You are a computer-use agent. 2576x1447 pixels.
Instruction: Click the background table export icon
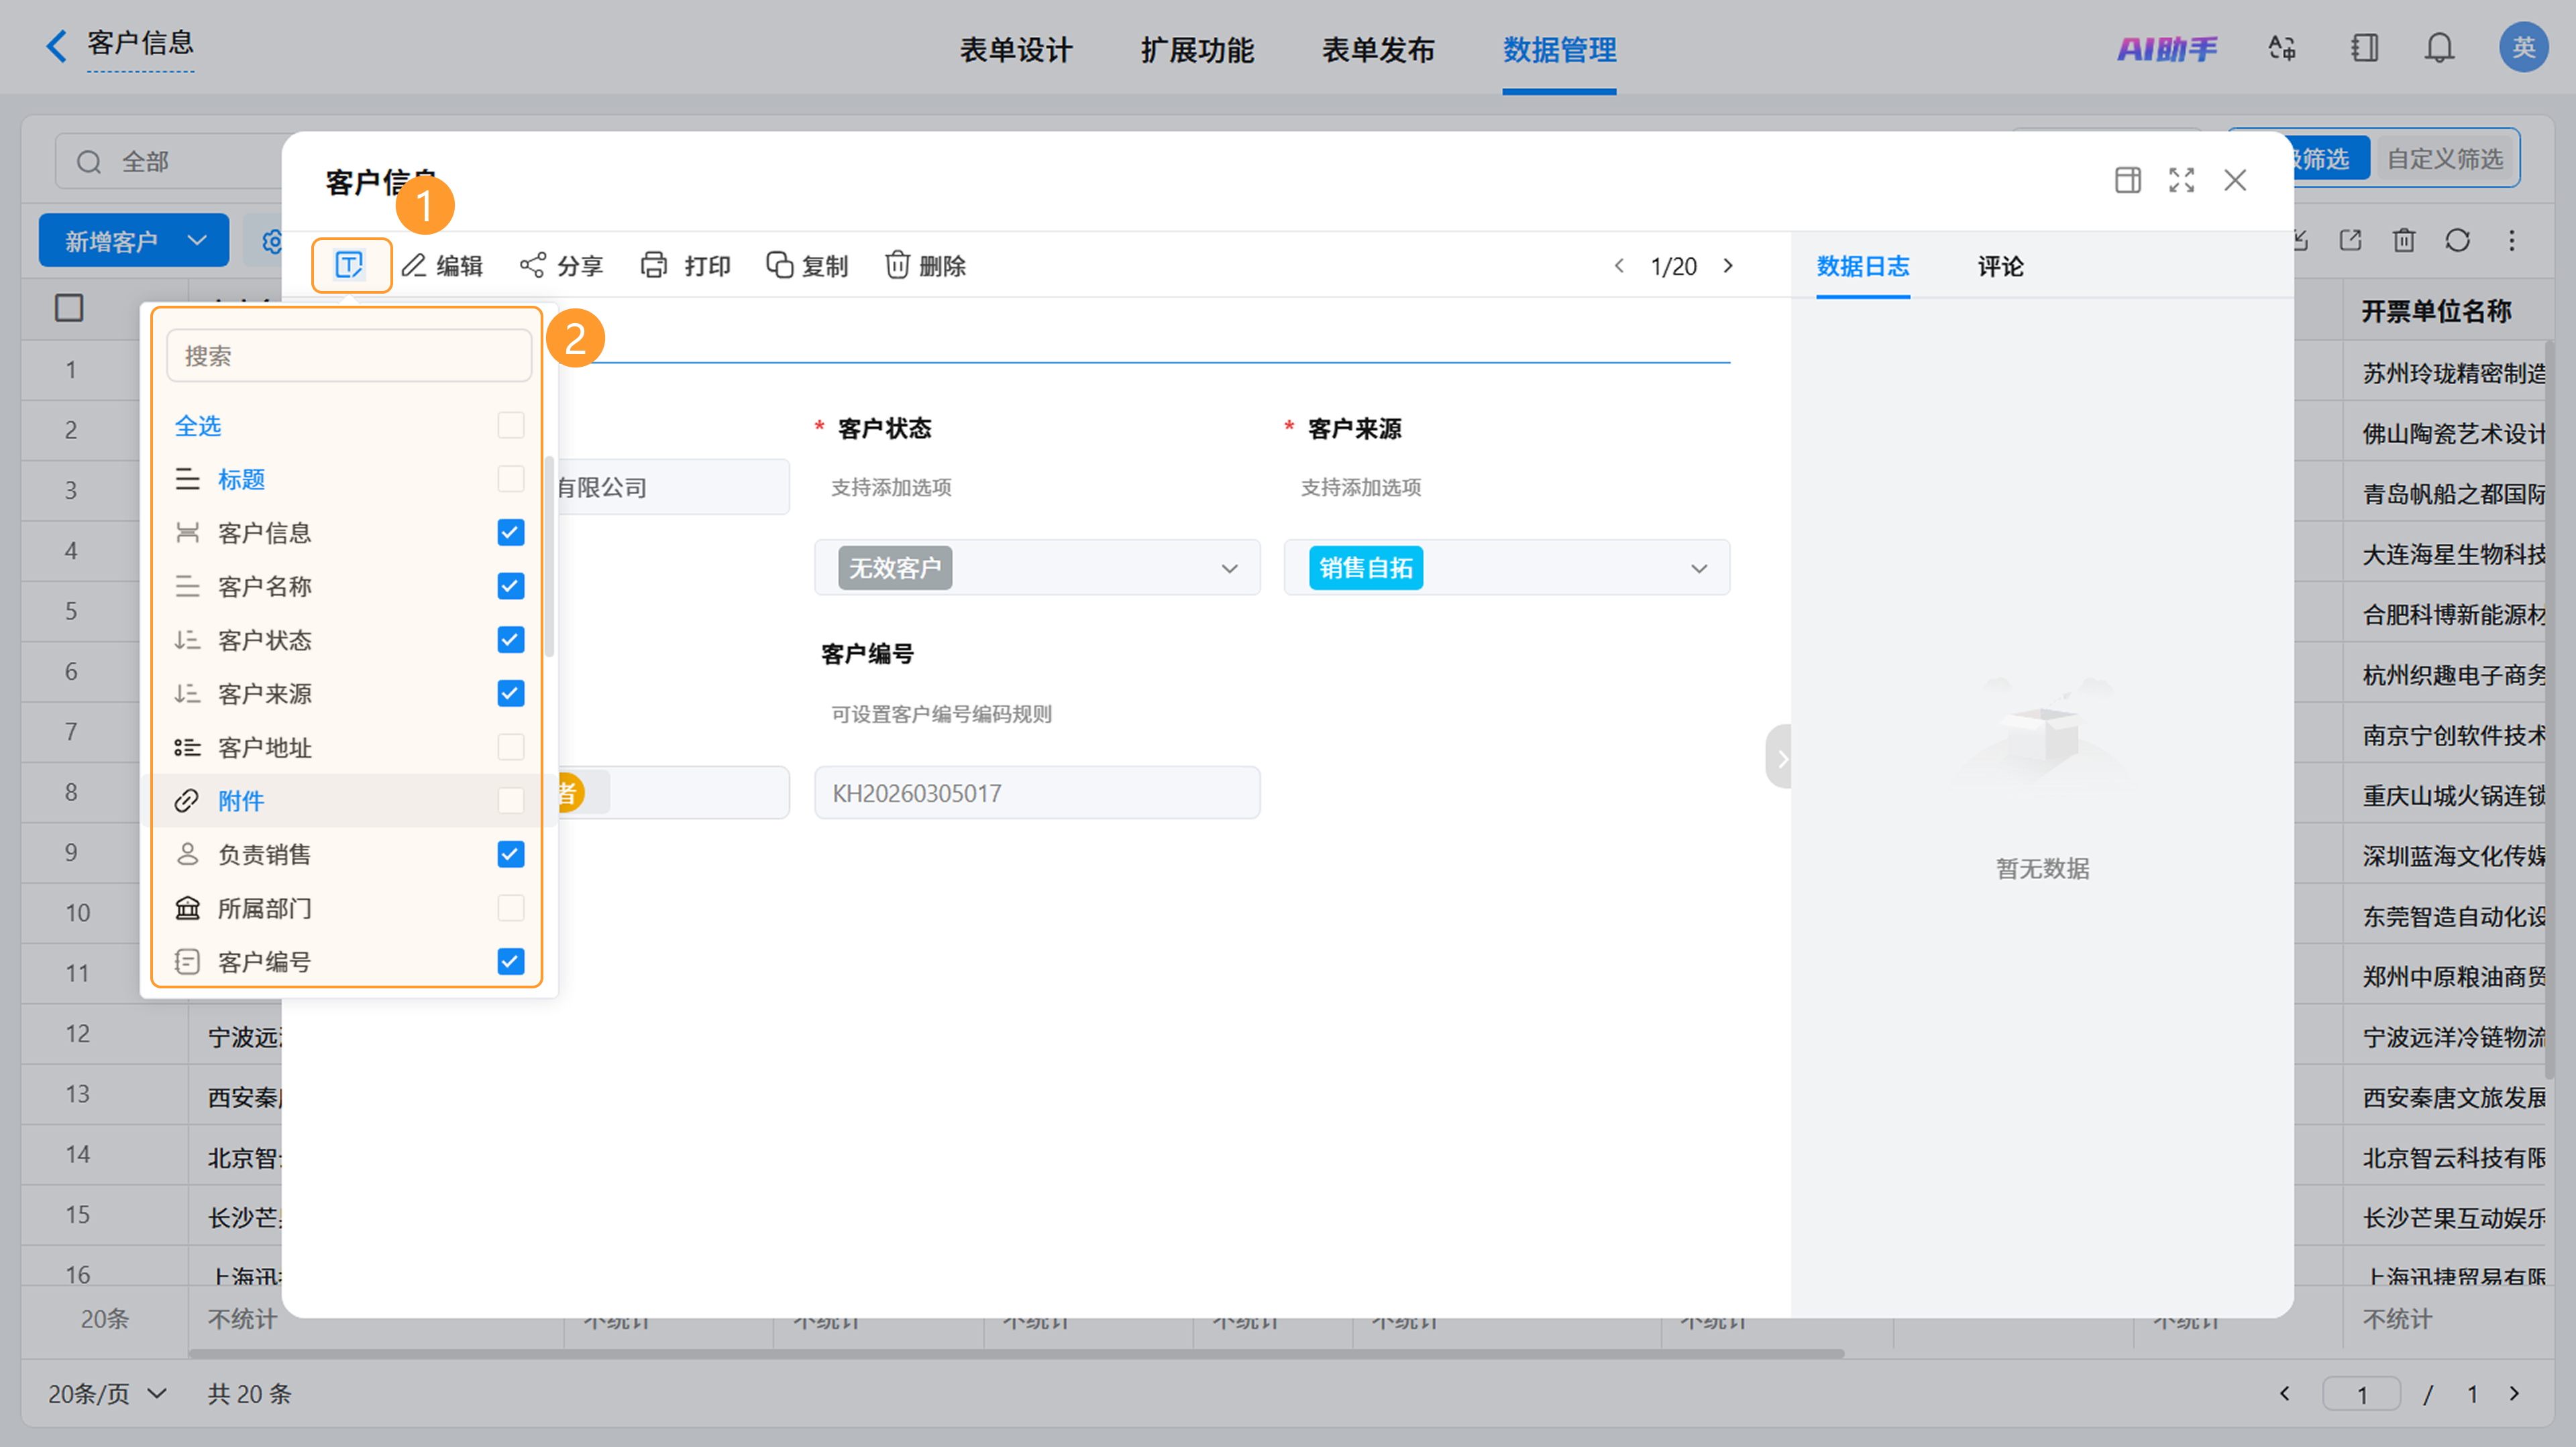click(x=2350, y=240)
